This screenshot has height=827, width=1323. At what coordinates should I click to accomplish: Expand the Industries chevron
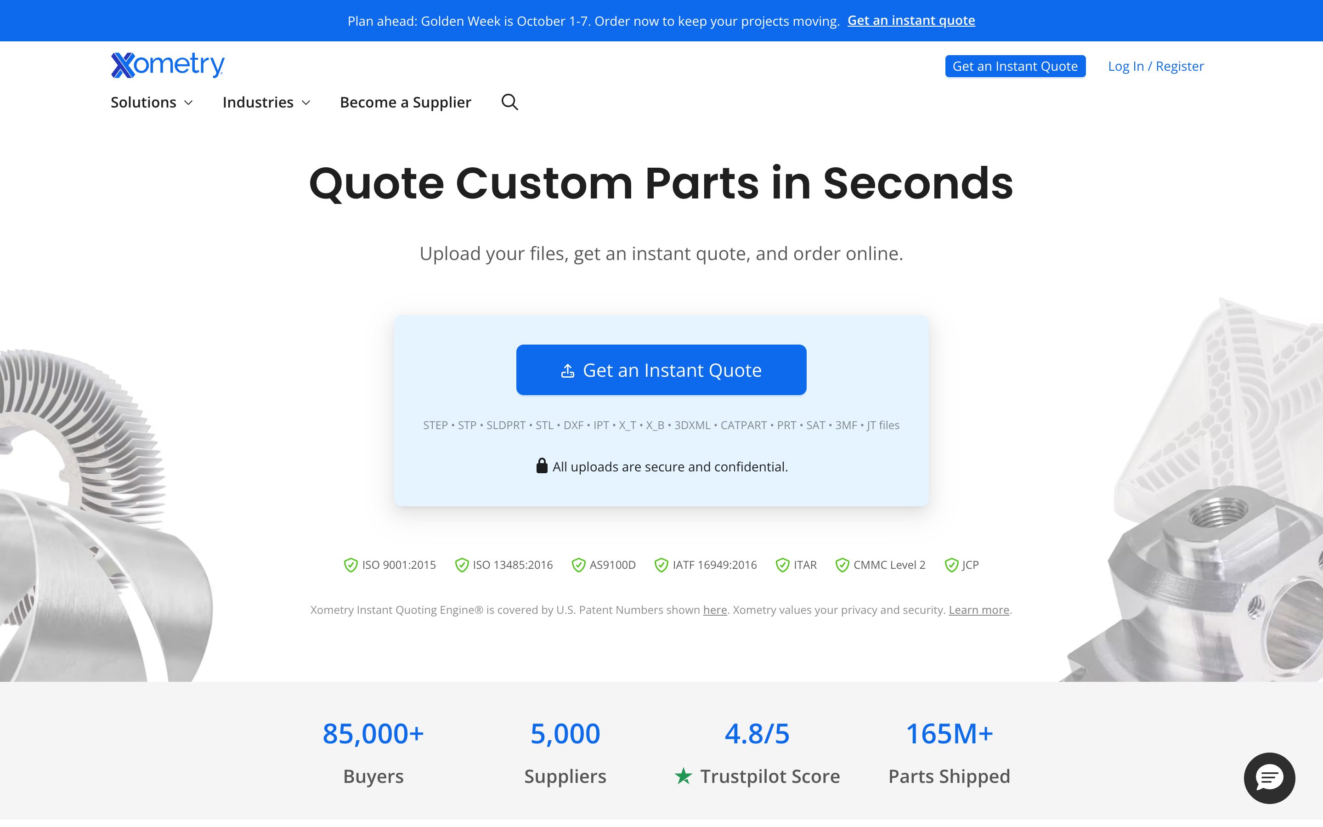click(306, 103)
